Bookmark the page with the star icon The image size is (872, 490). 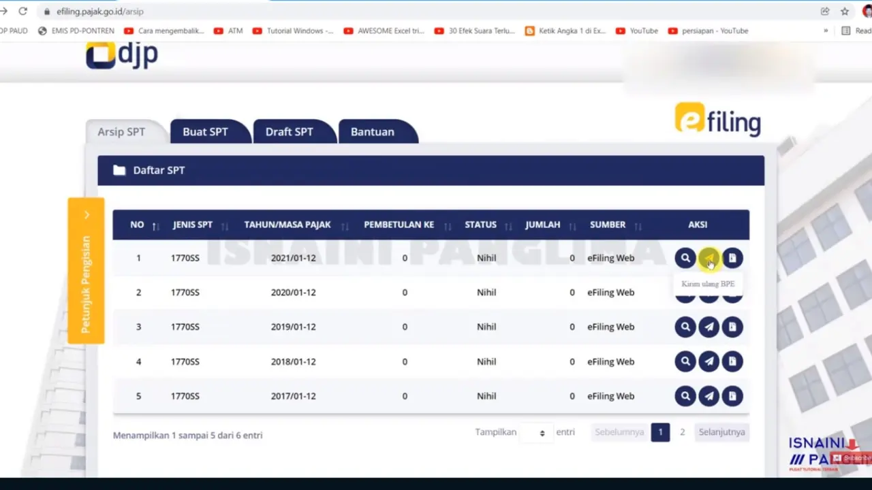coord(845,12)
